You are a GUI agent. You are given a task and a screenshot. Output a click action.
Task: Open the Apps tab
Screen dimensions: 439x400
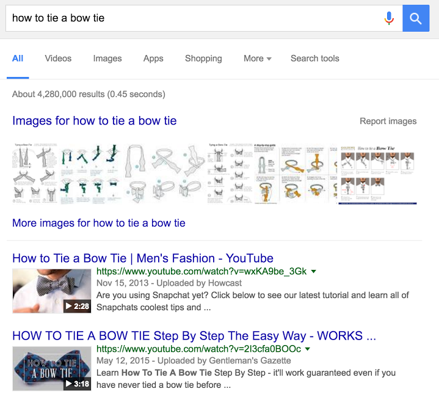tap(153, 58)
